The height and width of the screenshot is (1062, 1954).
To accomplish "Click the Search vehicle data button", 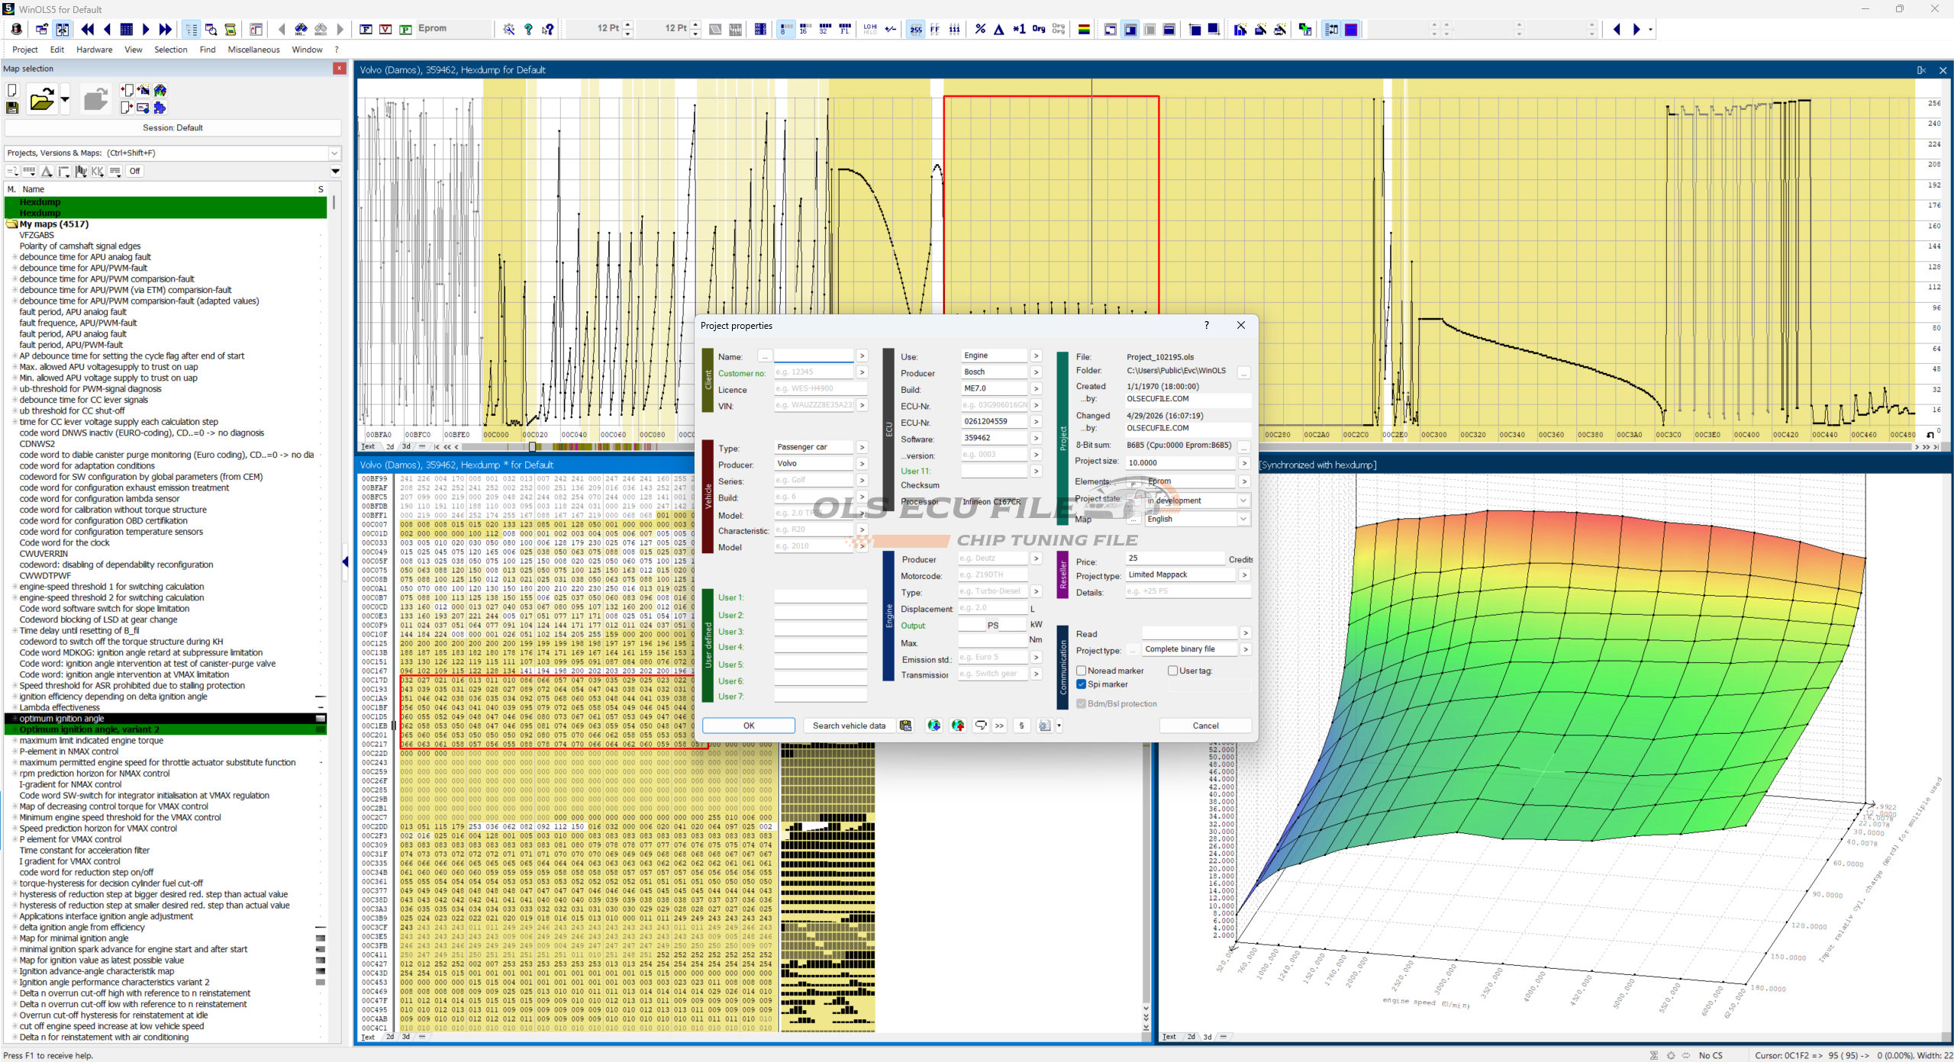I will point(849,726).
